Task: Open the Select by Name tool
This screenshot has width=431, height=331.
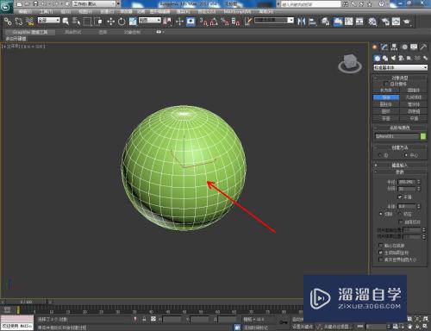Action: point(76,22)
